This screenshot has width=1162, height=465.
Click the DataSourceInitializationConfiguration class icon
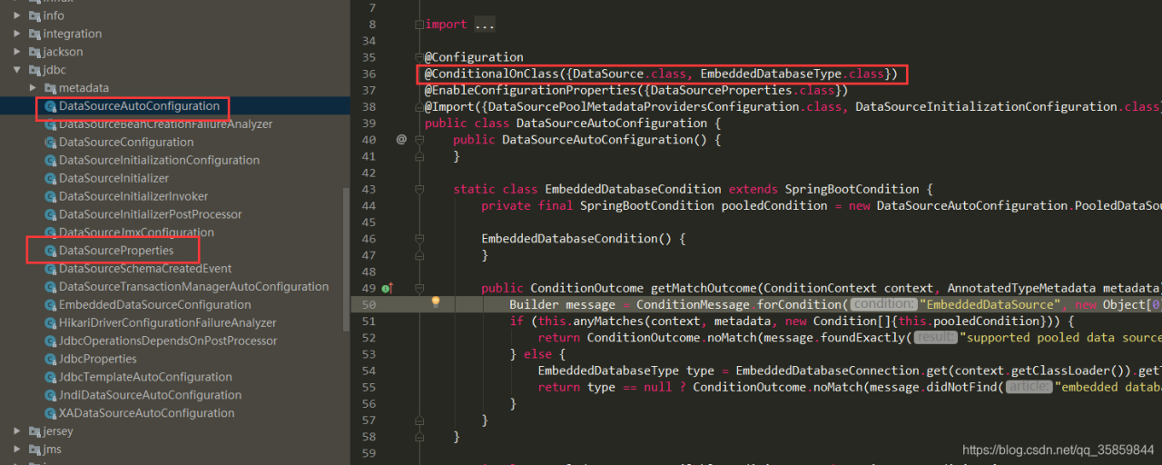point(51,161)
